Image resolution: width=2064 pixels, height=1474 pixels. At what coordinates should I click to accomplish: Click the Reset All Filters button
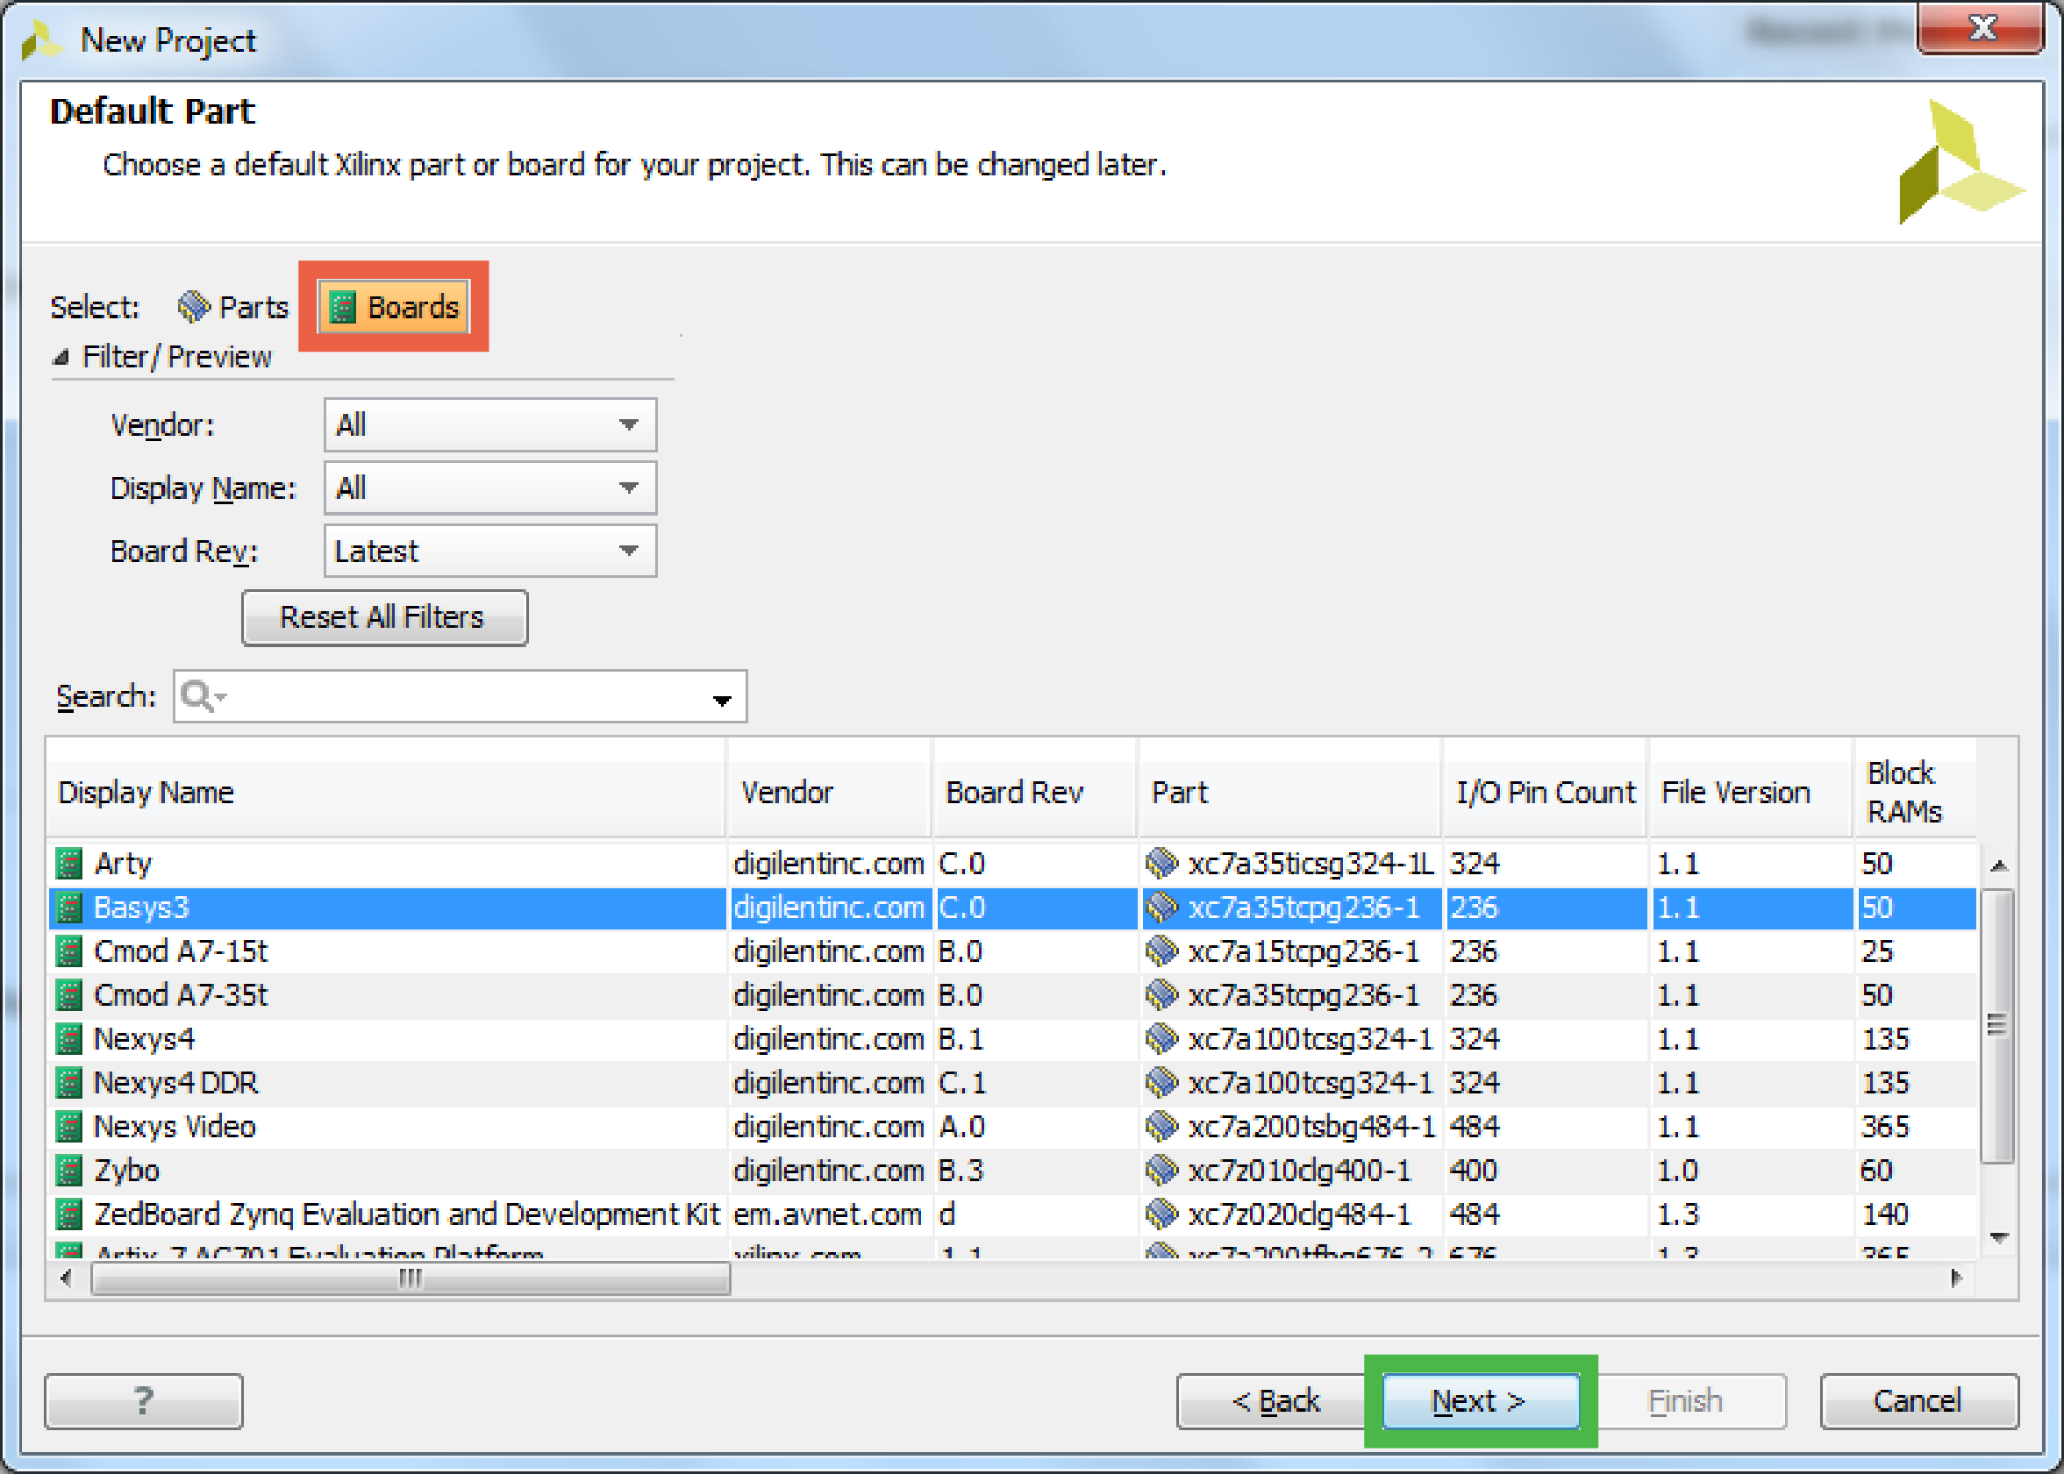click(384, 617)
